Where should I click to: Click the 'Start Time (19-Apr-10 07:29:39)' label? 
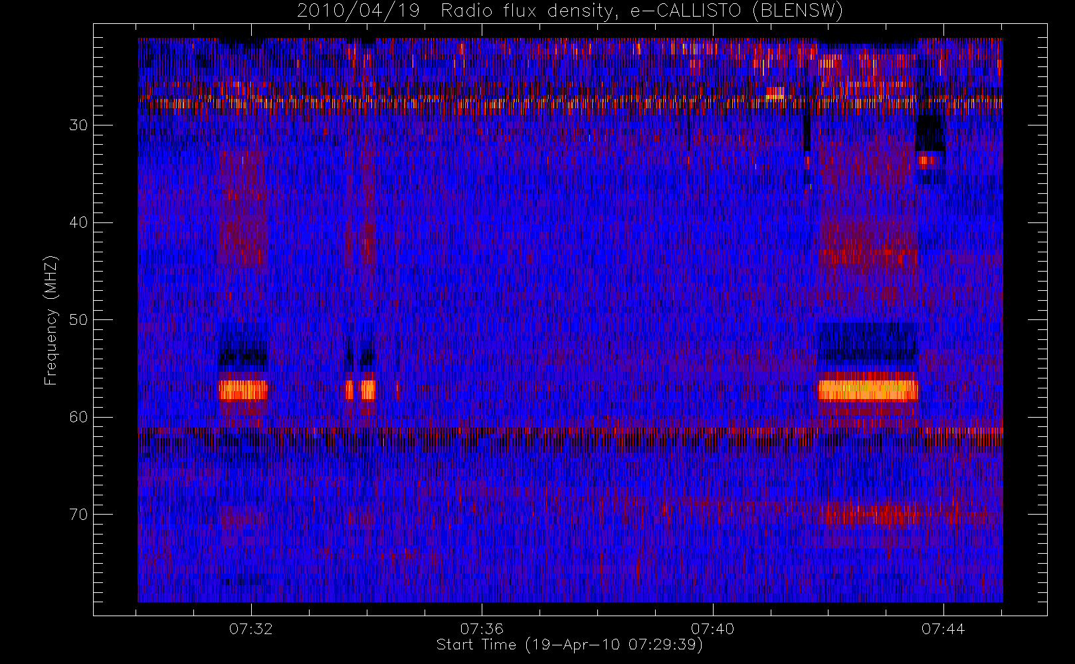pos(569,645)
